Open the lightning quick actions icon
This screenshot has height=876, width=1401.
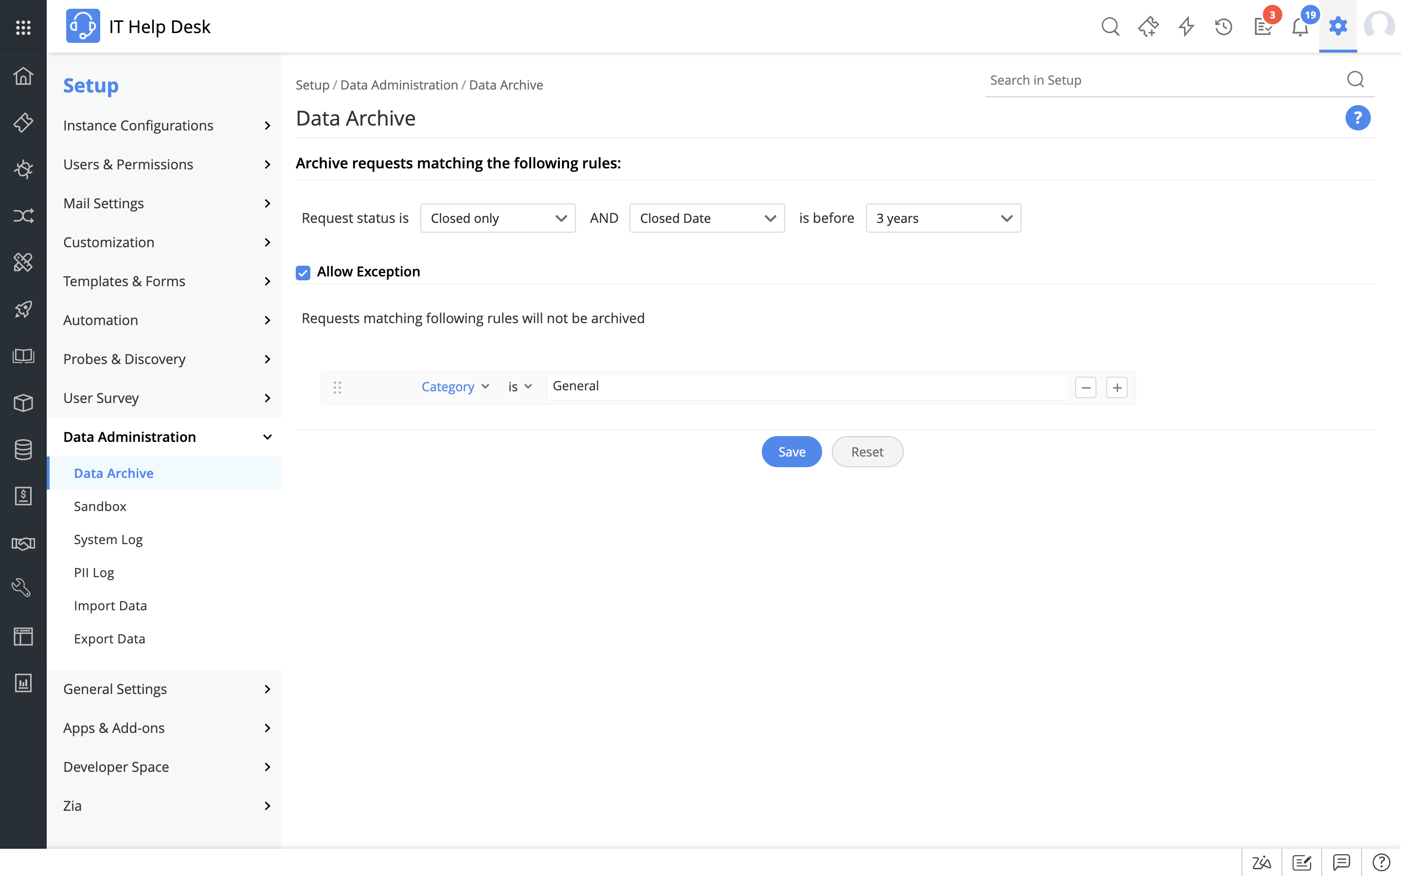[x=1186, y=27]
